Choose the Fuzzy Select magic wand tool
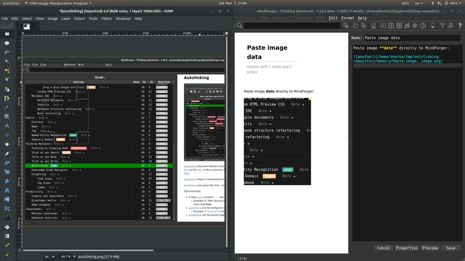Image resolution: width=465 pixels, height=261 pixels. click(x=7, y=61)
